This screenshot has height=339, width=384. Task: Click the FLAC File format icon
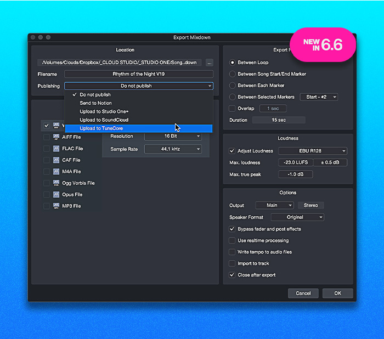(56, 149)
